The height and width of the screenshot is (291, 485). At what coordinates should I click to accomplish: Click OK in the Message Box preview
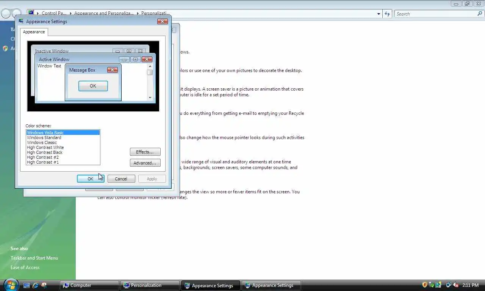93,86
